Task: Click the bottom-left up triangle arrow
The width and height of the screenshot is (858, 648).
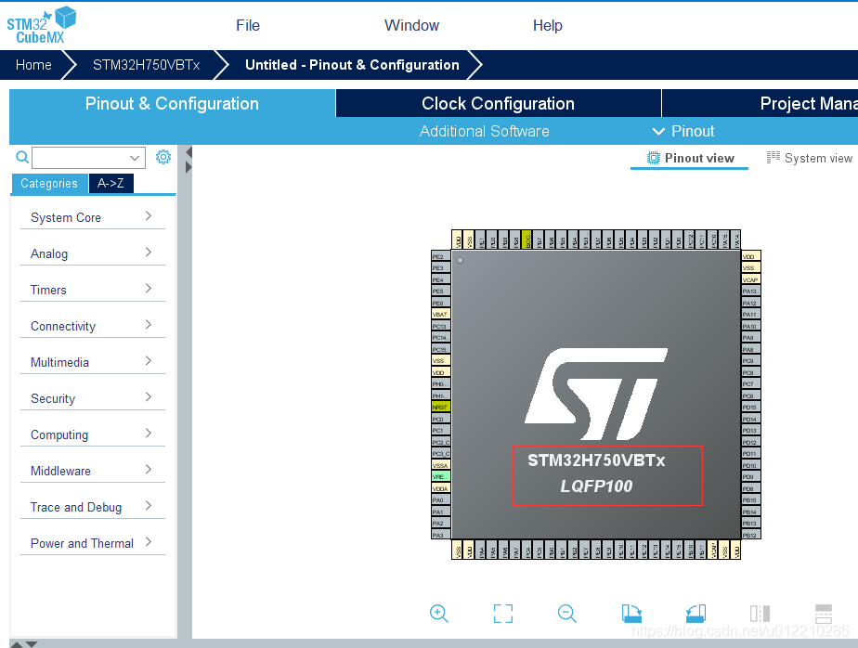Action: (17, 644)
